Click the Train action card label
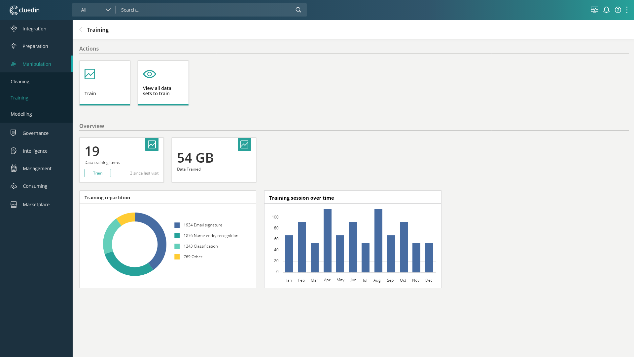Viewport: 634px width, 357px height. [x=90, y=94]
